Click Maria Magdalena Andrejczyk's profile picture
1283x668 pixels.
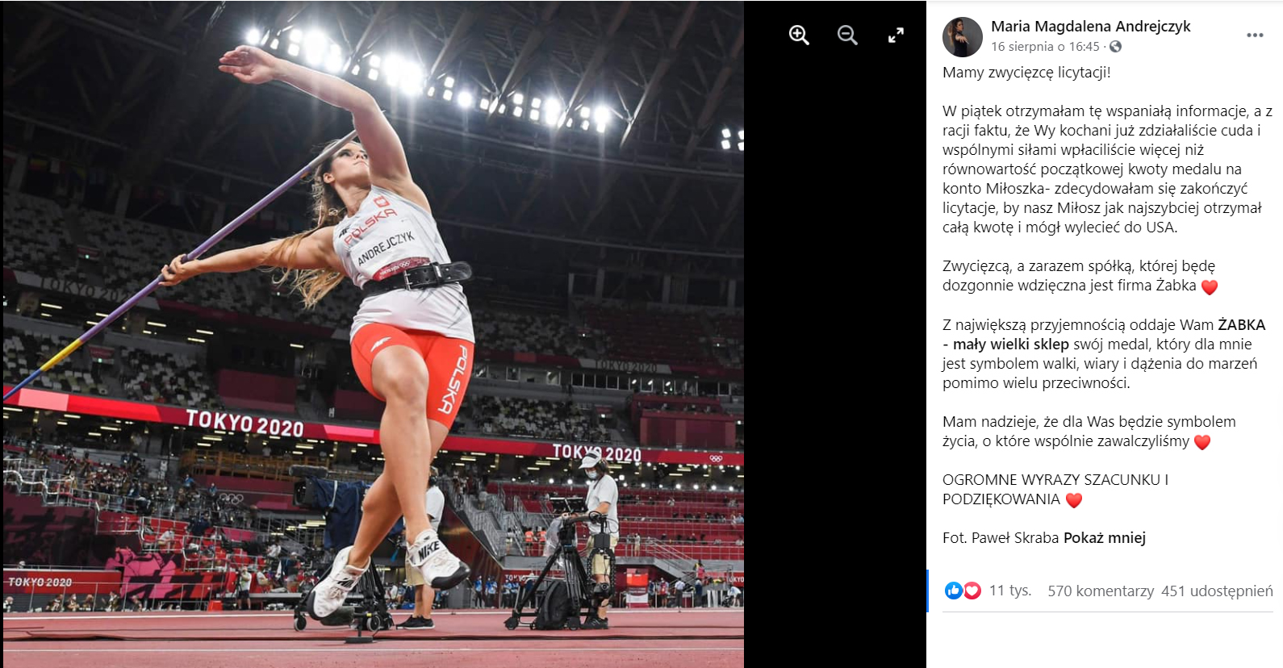point(963,37)
